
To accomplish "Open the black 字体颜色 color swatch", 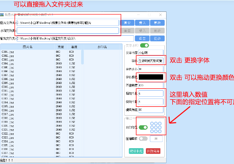I will click(x=151, y=77).
